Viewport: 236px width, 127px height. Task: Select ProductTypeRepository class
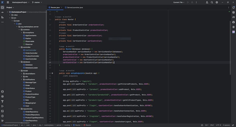click(34, 118)
